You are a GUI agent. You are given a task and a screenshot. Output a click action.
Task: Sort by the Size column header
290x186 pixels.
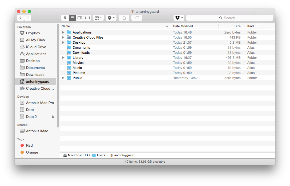click(231, 26)
